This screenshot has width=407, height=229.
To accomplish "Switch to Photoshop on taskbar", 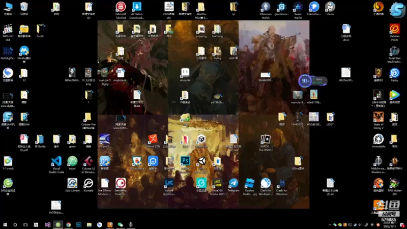I will point(79,224).
